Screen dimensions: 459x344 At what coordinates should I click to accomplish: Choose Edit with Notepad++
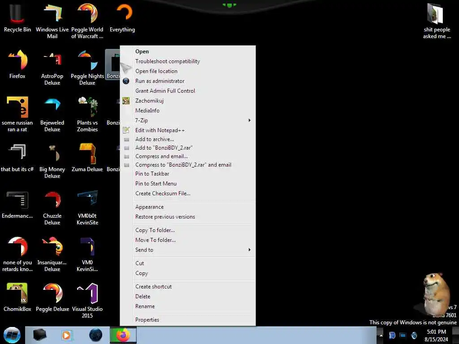tap(188, 130)
